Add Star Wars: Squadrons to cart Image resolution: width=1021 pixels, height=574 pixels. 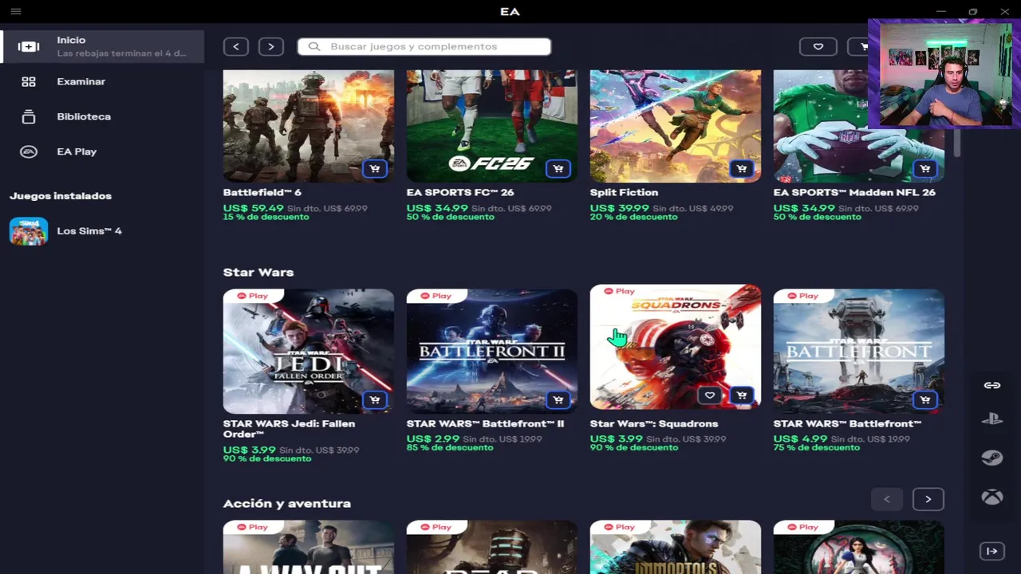pyautogui.click(x=742, y=395)
